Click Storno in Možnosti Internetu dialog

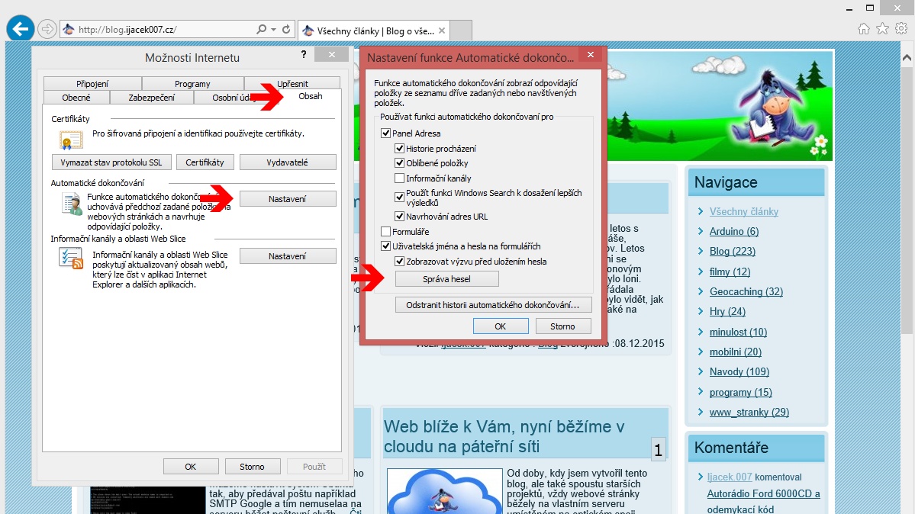(x=252, y=466)
